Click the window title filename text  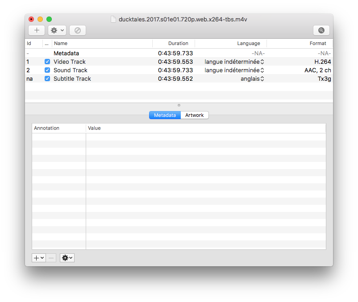click(183, 19)
